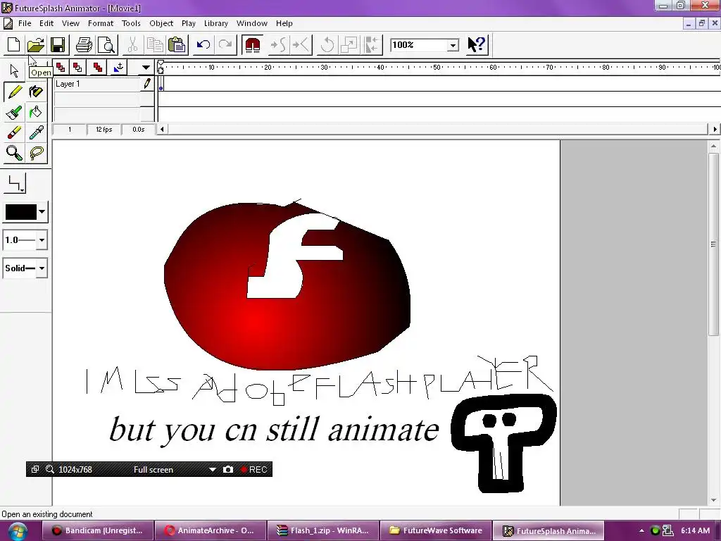The width and height of the screenshot is (721, 541).
Task: Open the Format menu
Action: click(101, 23)
